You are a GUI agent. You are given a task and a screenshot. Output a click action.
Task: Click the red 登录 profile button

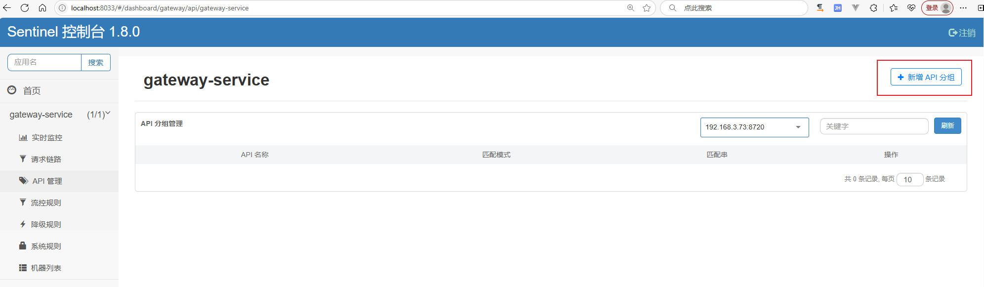(x=937, y=8)
